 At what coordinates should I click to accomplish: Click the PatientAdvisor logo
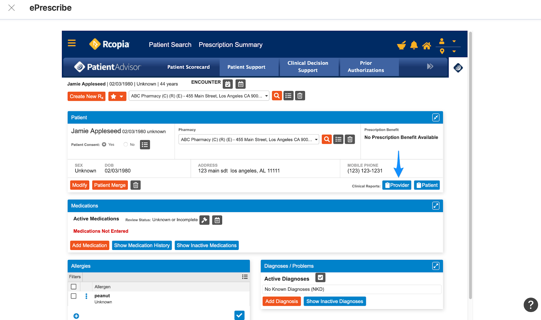click(x=107, y=67)
